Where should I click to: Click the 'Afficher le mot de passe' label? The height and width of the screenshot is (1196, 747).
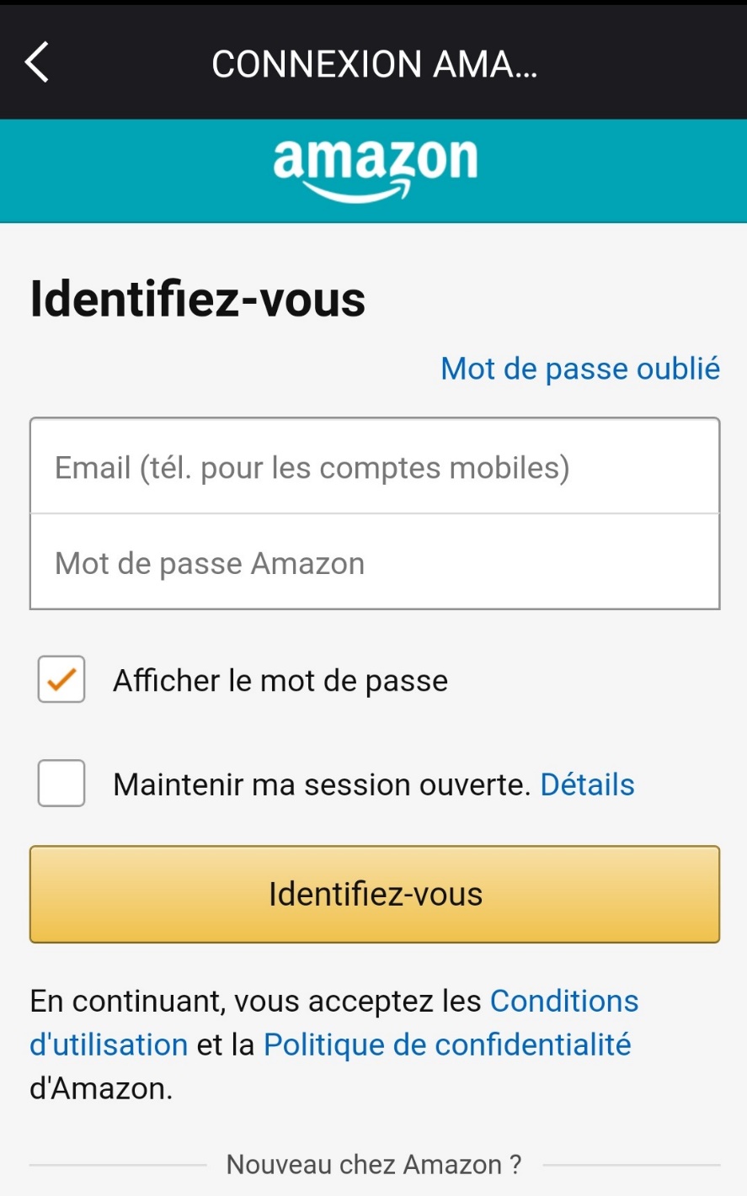point(280,681)
